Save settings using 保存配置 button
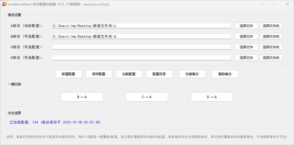Screen dimensions: 294x145 99,74
